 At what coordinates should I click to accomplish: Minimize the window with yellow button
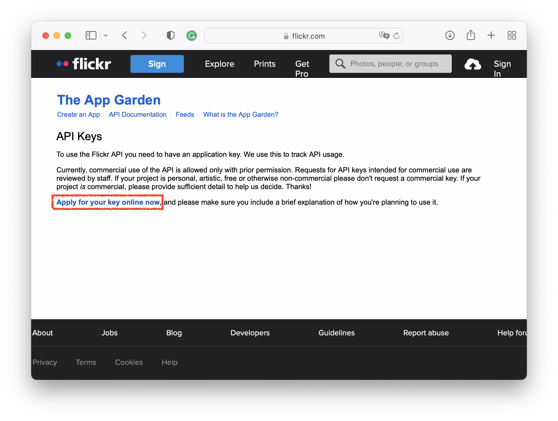coord(57,36)
